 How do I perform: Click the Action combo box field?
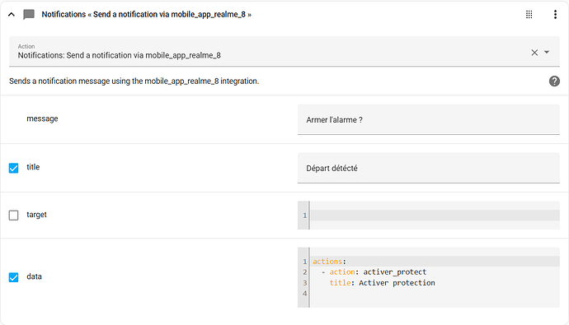[284, 51]
